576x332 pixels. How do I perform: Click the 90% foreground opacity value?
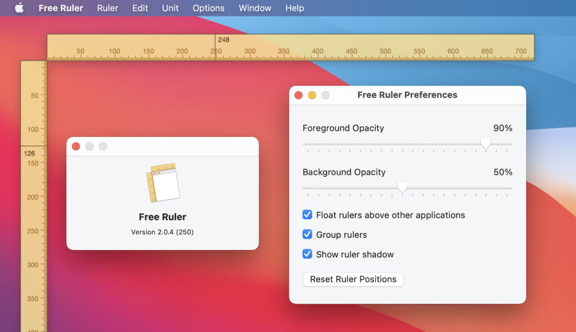pyautogui.click(x=502, y=128)
